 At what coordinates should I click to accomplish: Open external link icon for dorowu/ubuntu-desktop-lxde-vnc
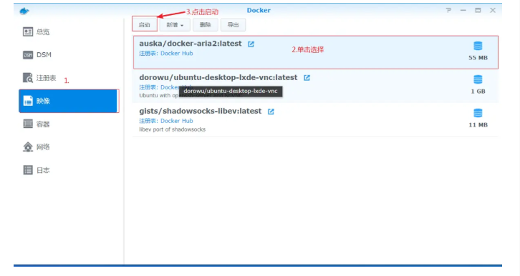307,78
